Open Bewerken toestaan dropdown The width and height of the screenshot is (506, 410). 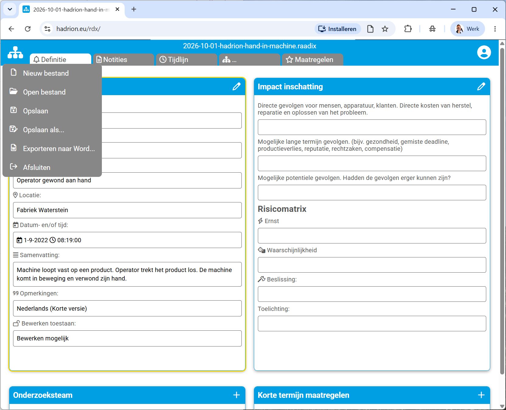point(127,338)
